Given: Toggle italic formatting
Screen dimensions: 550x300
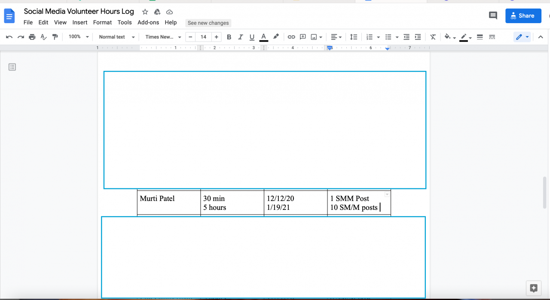Looking at the screenshot, I should (241, 37).
